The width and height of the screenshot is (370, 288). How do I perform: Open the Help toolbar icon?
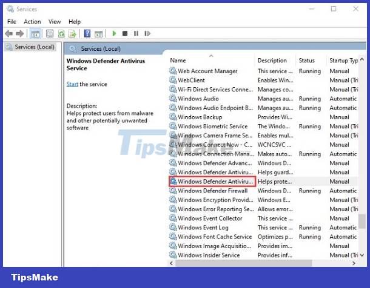pyautogui.click(x=87, y=34)
